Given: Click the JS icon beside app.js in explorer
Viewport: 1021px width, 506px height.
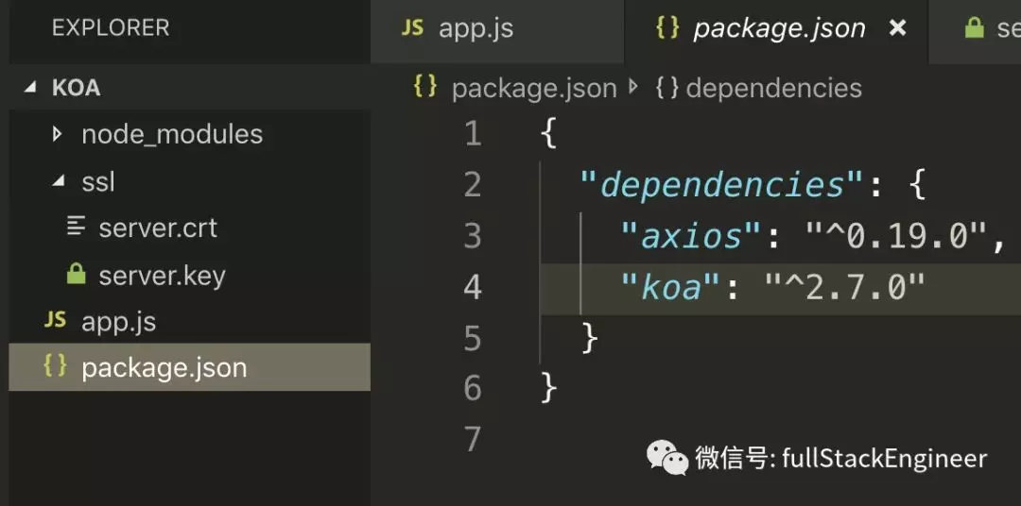Looking at the screenshot, I should 56,321.
